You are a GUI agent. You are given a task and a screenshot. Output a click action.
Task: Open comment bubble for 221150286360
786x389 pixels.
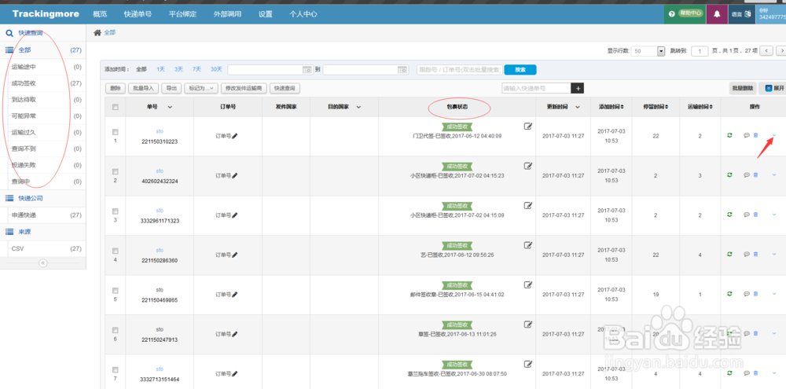click(747, 254)
